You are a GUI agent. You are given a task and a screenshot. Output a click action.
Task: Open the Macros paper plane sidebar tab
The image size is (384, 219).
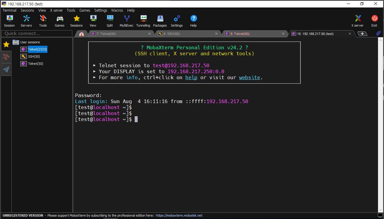[6, 69]
